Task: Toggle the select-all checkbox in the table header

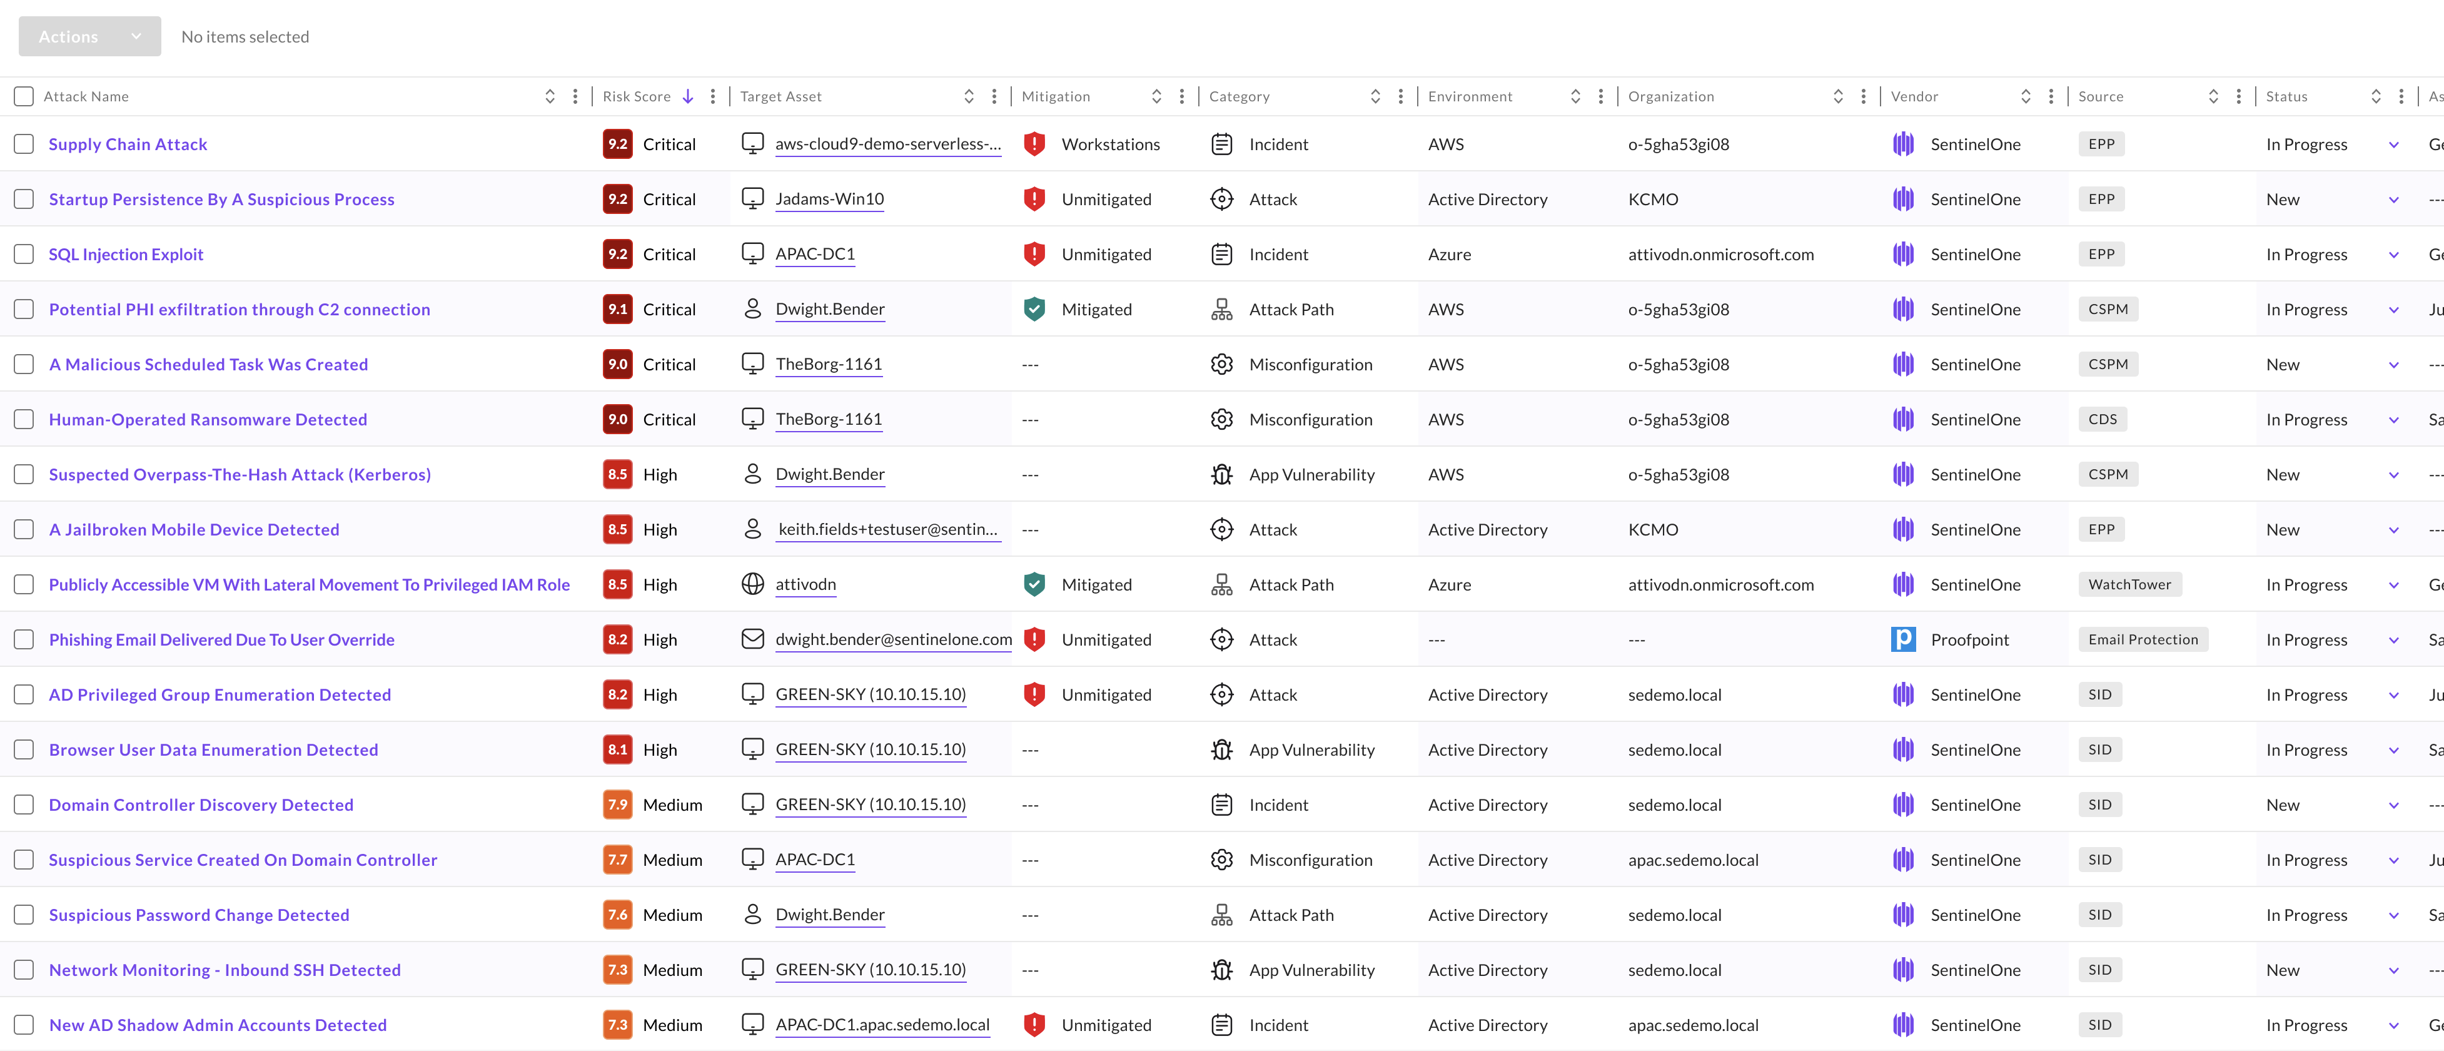Action: click(24, 97)
